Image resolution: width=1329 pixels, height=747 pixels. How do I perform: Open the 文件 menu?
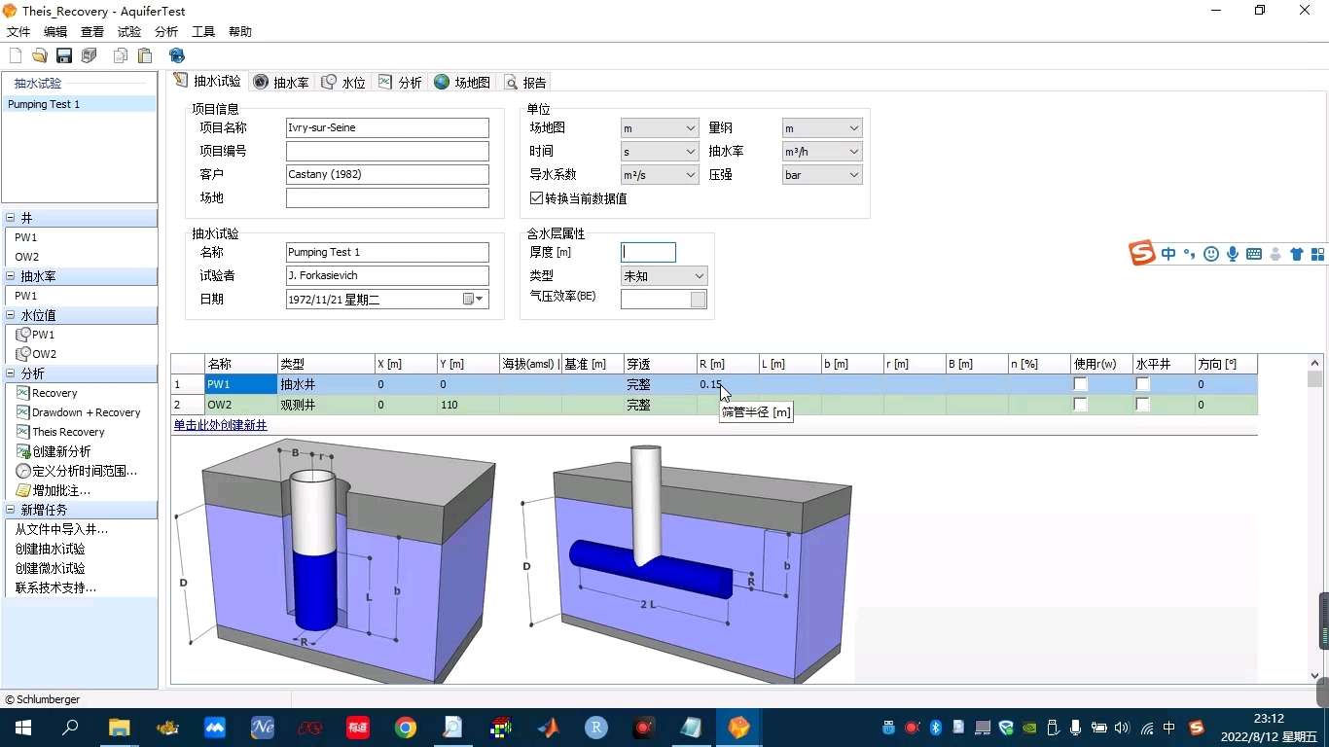point(18,32)
